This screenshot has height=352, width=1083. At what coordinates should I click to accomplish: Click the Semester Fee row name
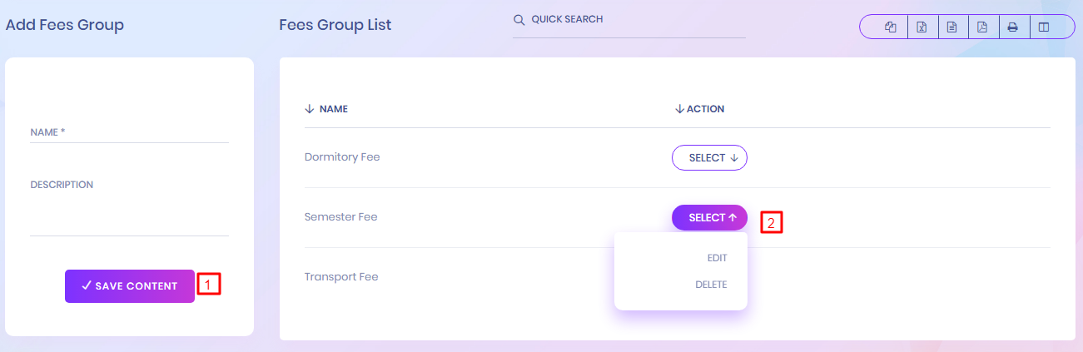pyautogui.click(x=340, y=217)
